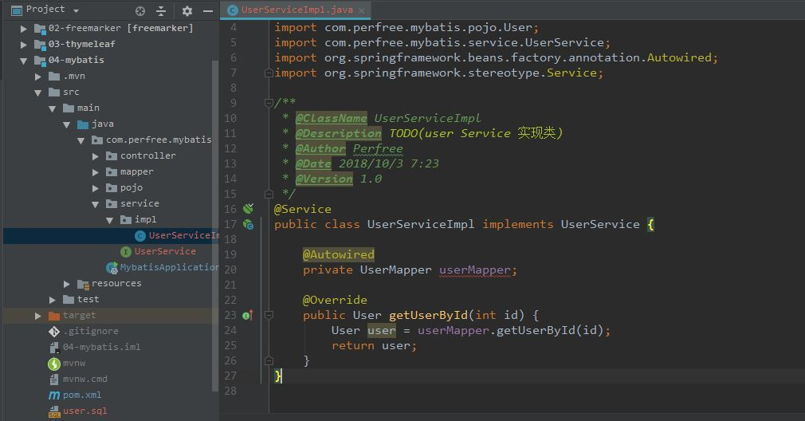
Task: Click the @Autowired annotation in code
Action: [338, 254]
